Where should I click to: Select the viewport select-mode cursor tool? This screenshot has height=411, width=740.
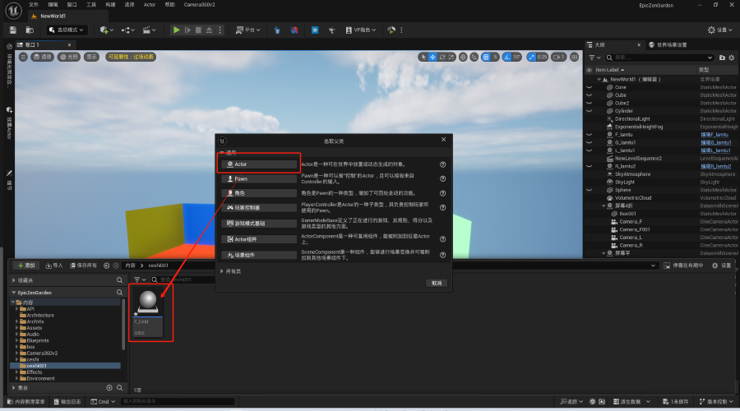tap(423, 57)
